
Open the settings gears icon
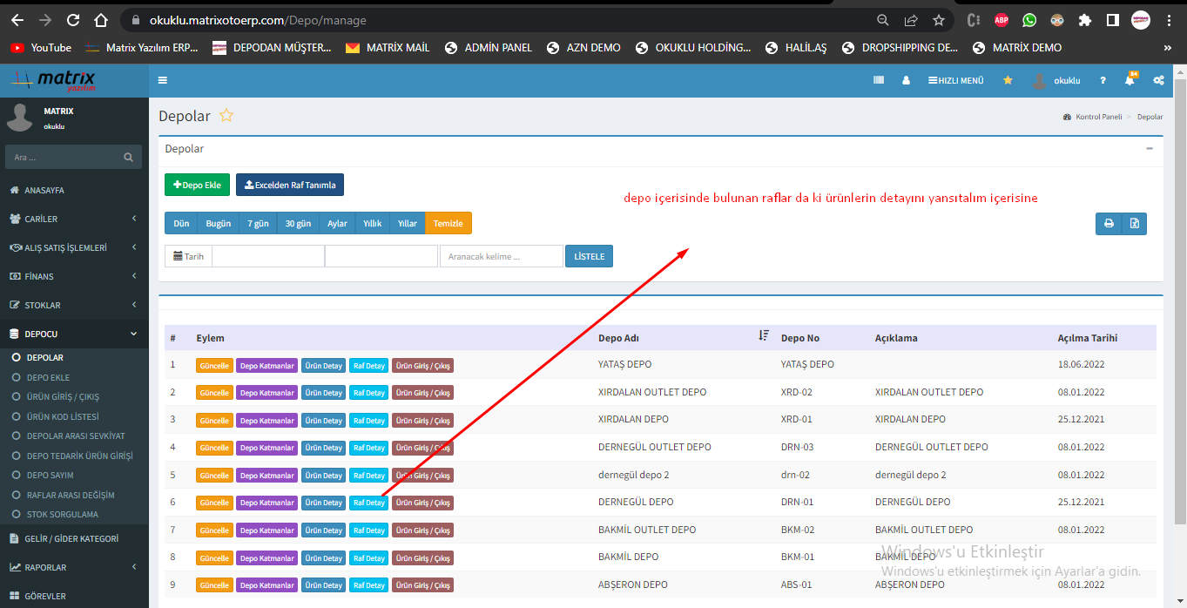point(1158,80)
